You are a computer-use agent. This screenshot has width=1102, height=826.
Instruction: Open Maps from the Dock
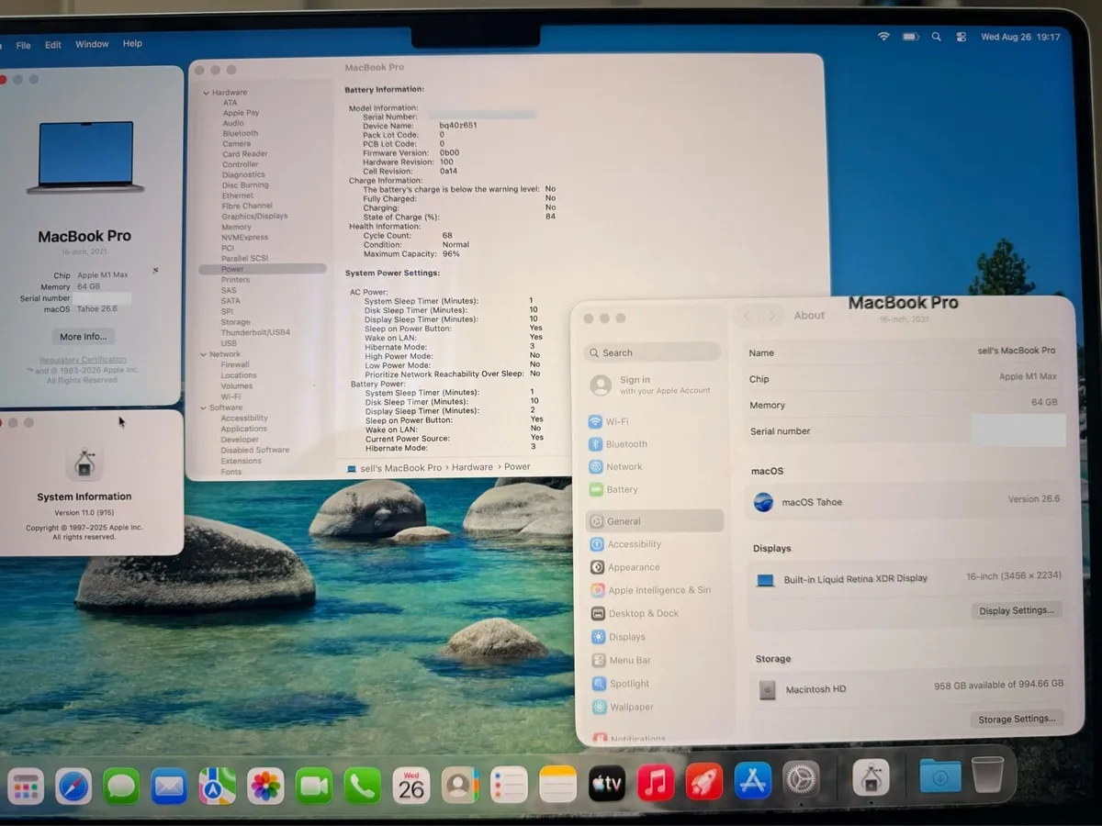(218, 787)
